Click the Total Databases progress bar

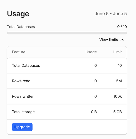click(67, 33)
